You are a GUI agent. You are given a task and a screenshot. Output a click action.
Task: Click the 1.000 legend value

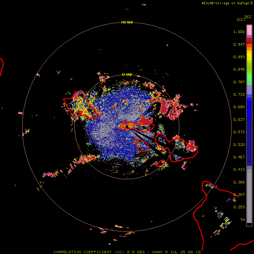239,32
